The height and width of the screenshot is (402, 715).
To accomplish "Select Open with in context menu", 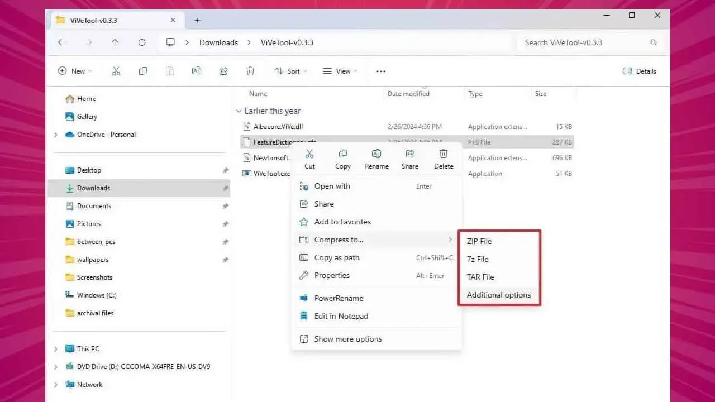I will 376,186.
